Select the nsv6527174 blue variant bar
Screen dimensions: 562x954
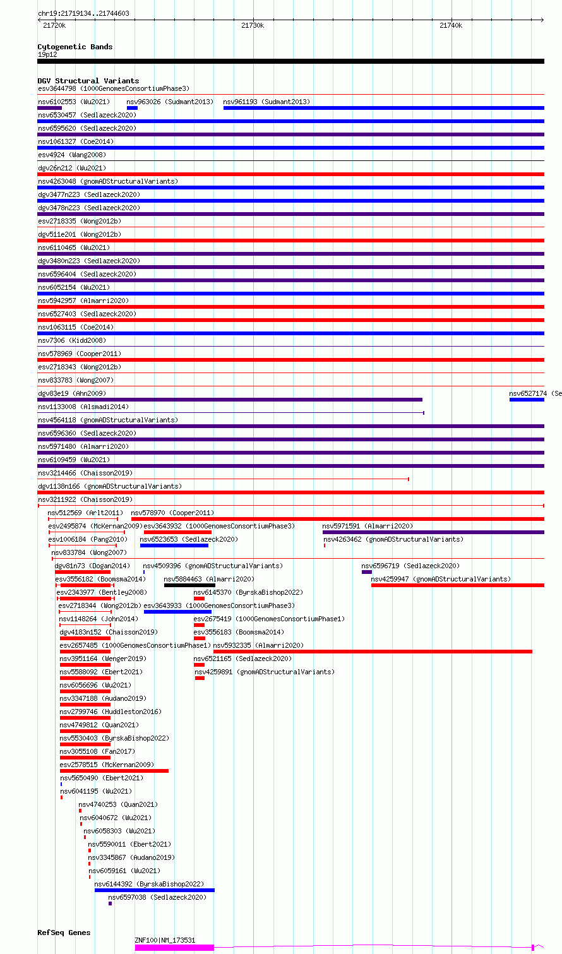click(527, 400)
